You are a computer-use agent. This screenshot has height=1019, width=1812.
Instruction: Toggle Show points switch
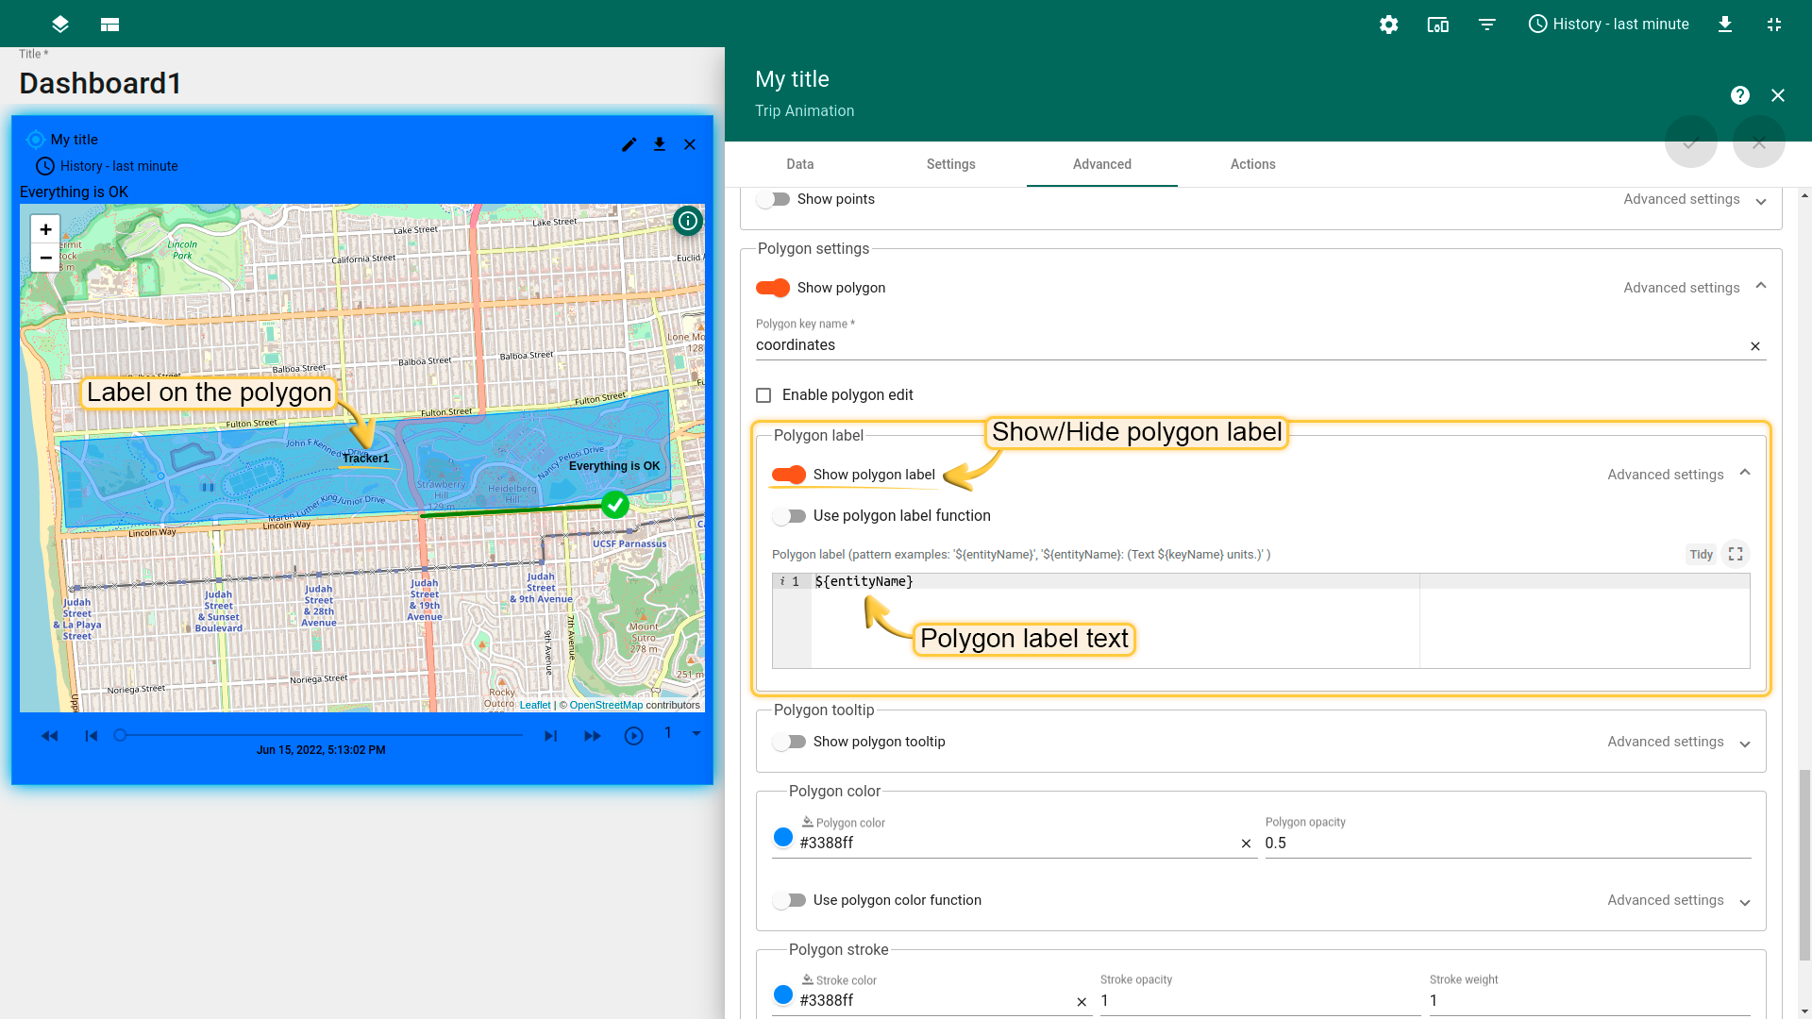click(x=774, y=199)
